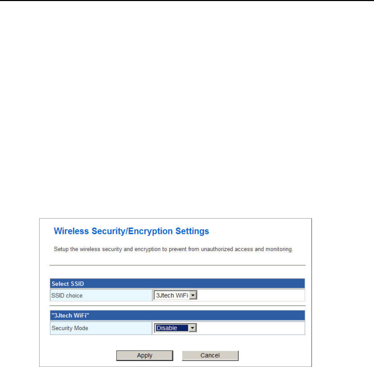Click the "3Jtech WiFi" section header bar

pyautogui.click(x=177, y=315)
